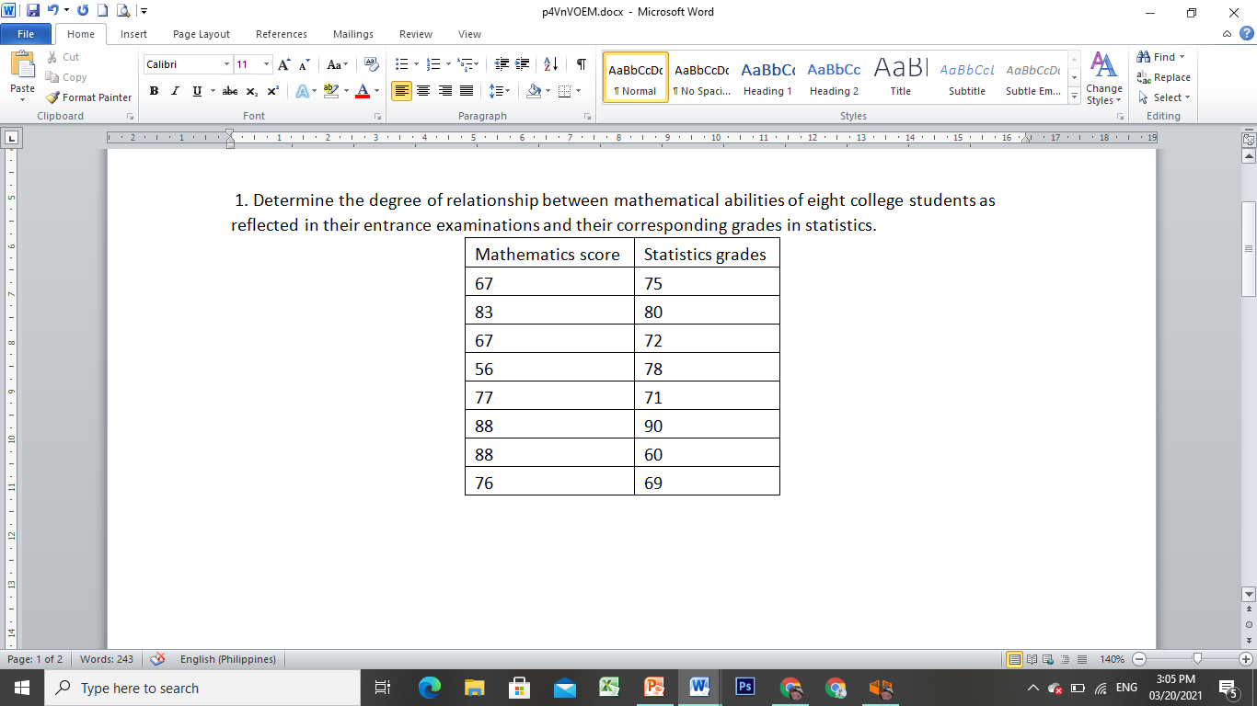Open borders dropdown arrow
This screenshot has height=706, width=1257.
click(x=577, y=91)
